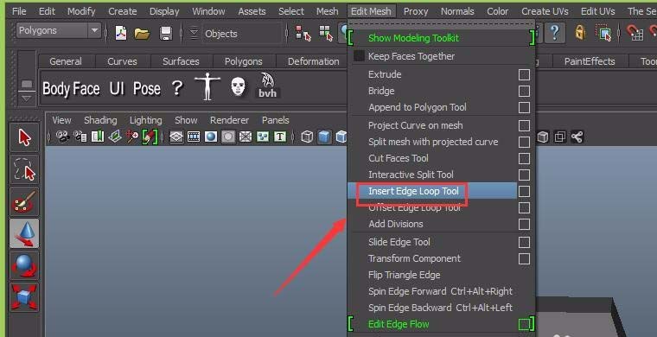657x337 pixels.
Task: Click the bvh shelf icon
Action: [x=267, y=86]
